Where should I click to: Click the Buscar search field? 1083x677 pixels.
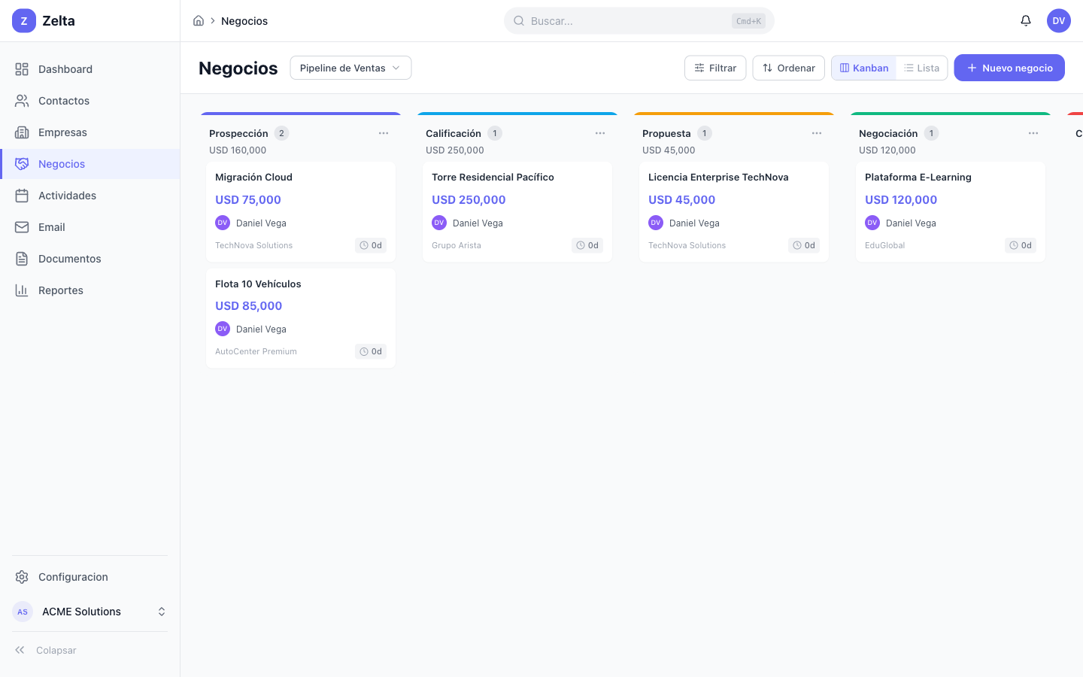(x=639, y=20)
